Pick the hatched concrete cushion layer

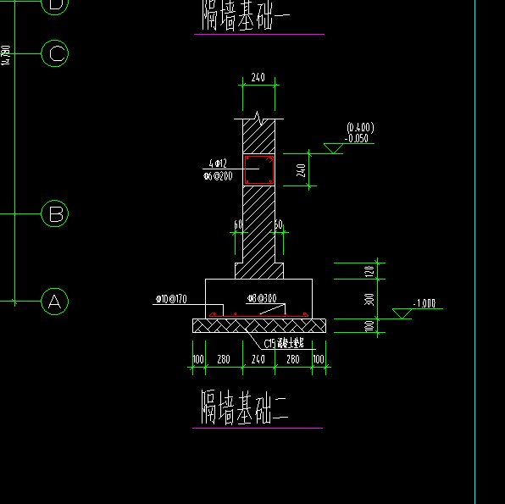259,325
